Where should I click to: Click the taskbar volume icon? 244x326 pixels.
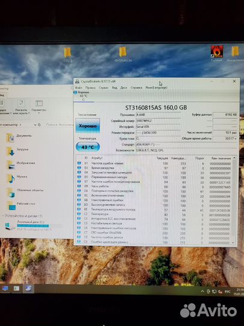(x=220, y=292)
